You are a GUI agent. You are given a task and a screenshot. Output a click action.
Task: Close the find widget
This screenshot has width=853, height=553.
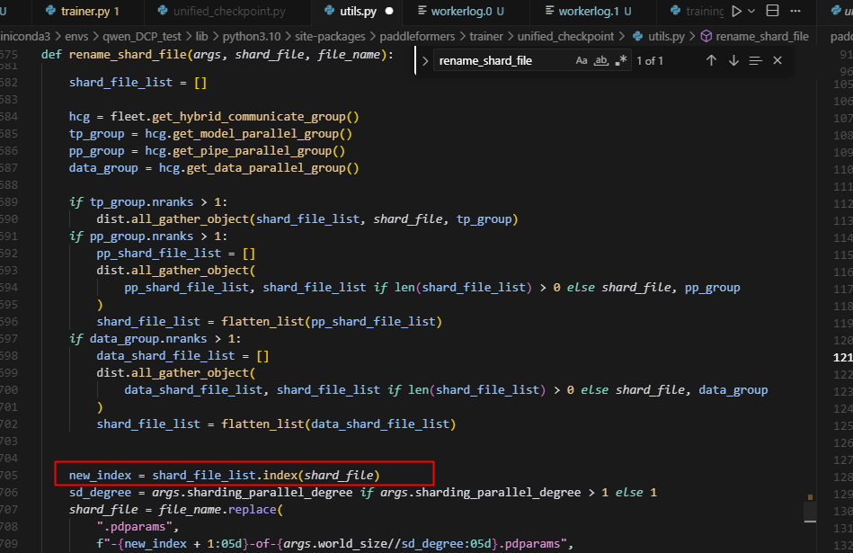click(x=777, y=60)
